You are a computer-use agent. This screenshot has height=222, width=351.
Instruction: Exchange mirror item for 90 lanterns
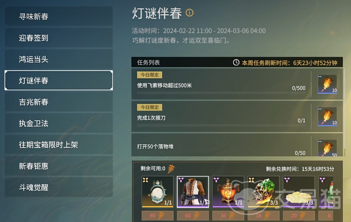[158, 215]
